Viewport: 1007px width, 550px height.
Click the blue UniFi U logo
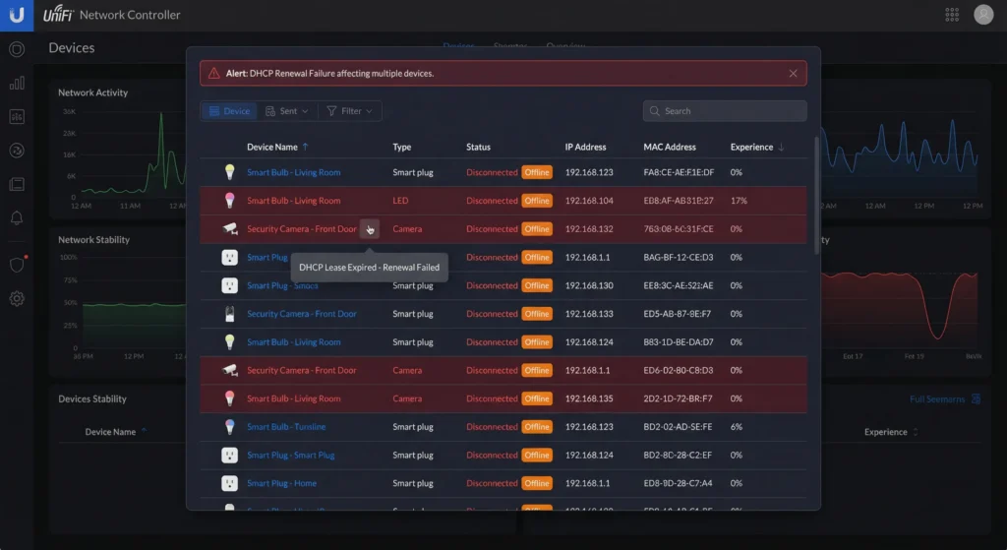[x=17, y=16]
